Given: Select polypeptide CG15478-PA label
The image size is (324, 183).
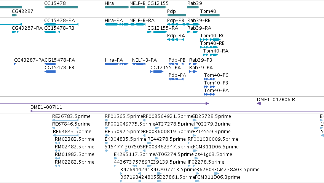Looking at the screenshot, I should pos(60,60).
